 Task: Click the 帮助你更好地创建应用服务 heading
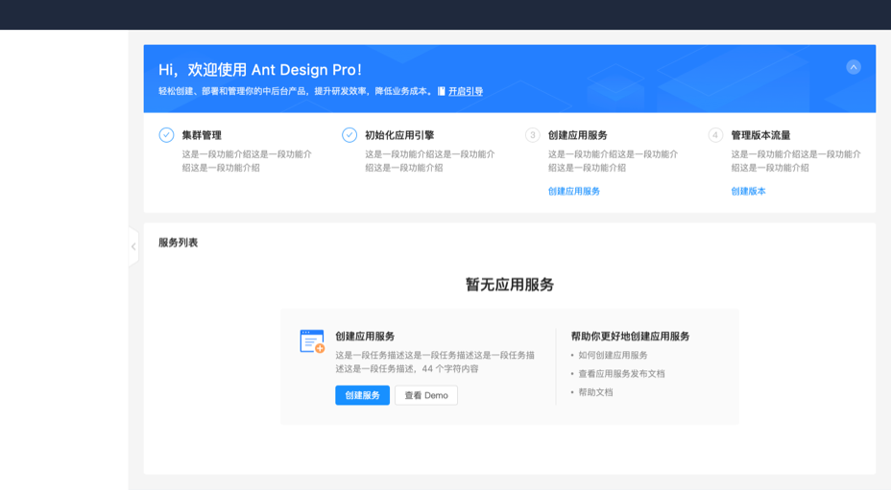click(630, 336)
